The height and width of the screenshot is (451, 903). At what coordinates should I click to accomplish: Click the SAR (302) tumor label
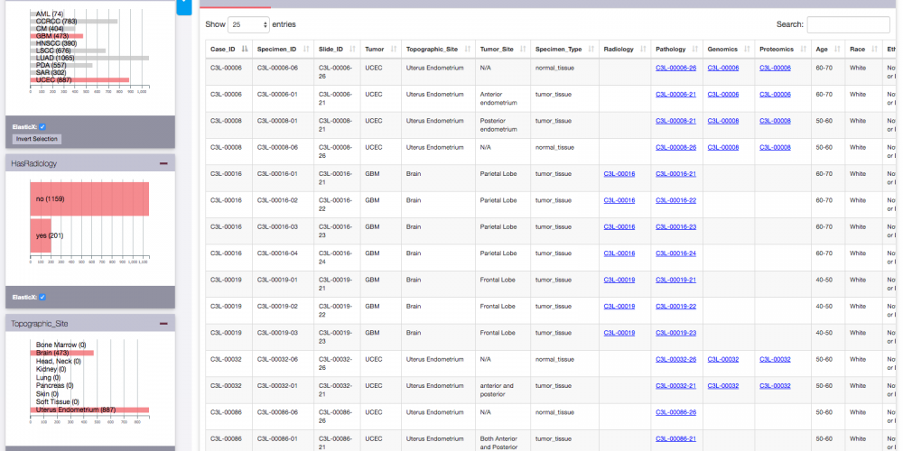click(x=51, y=72)
